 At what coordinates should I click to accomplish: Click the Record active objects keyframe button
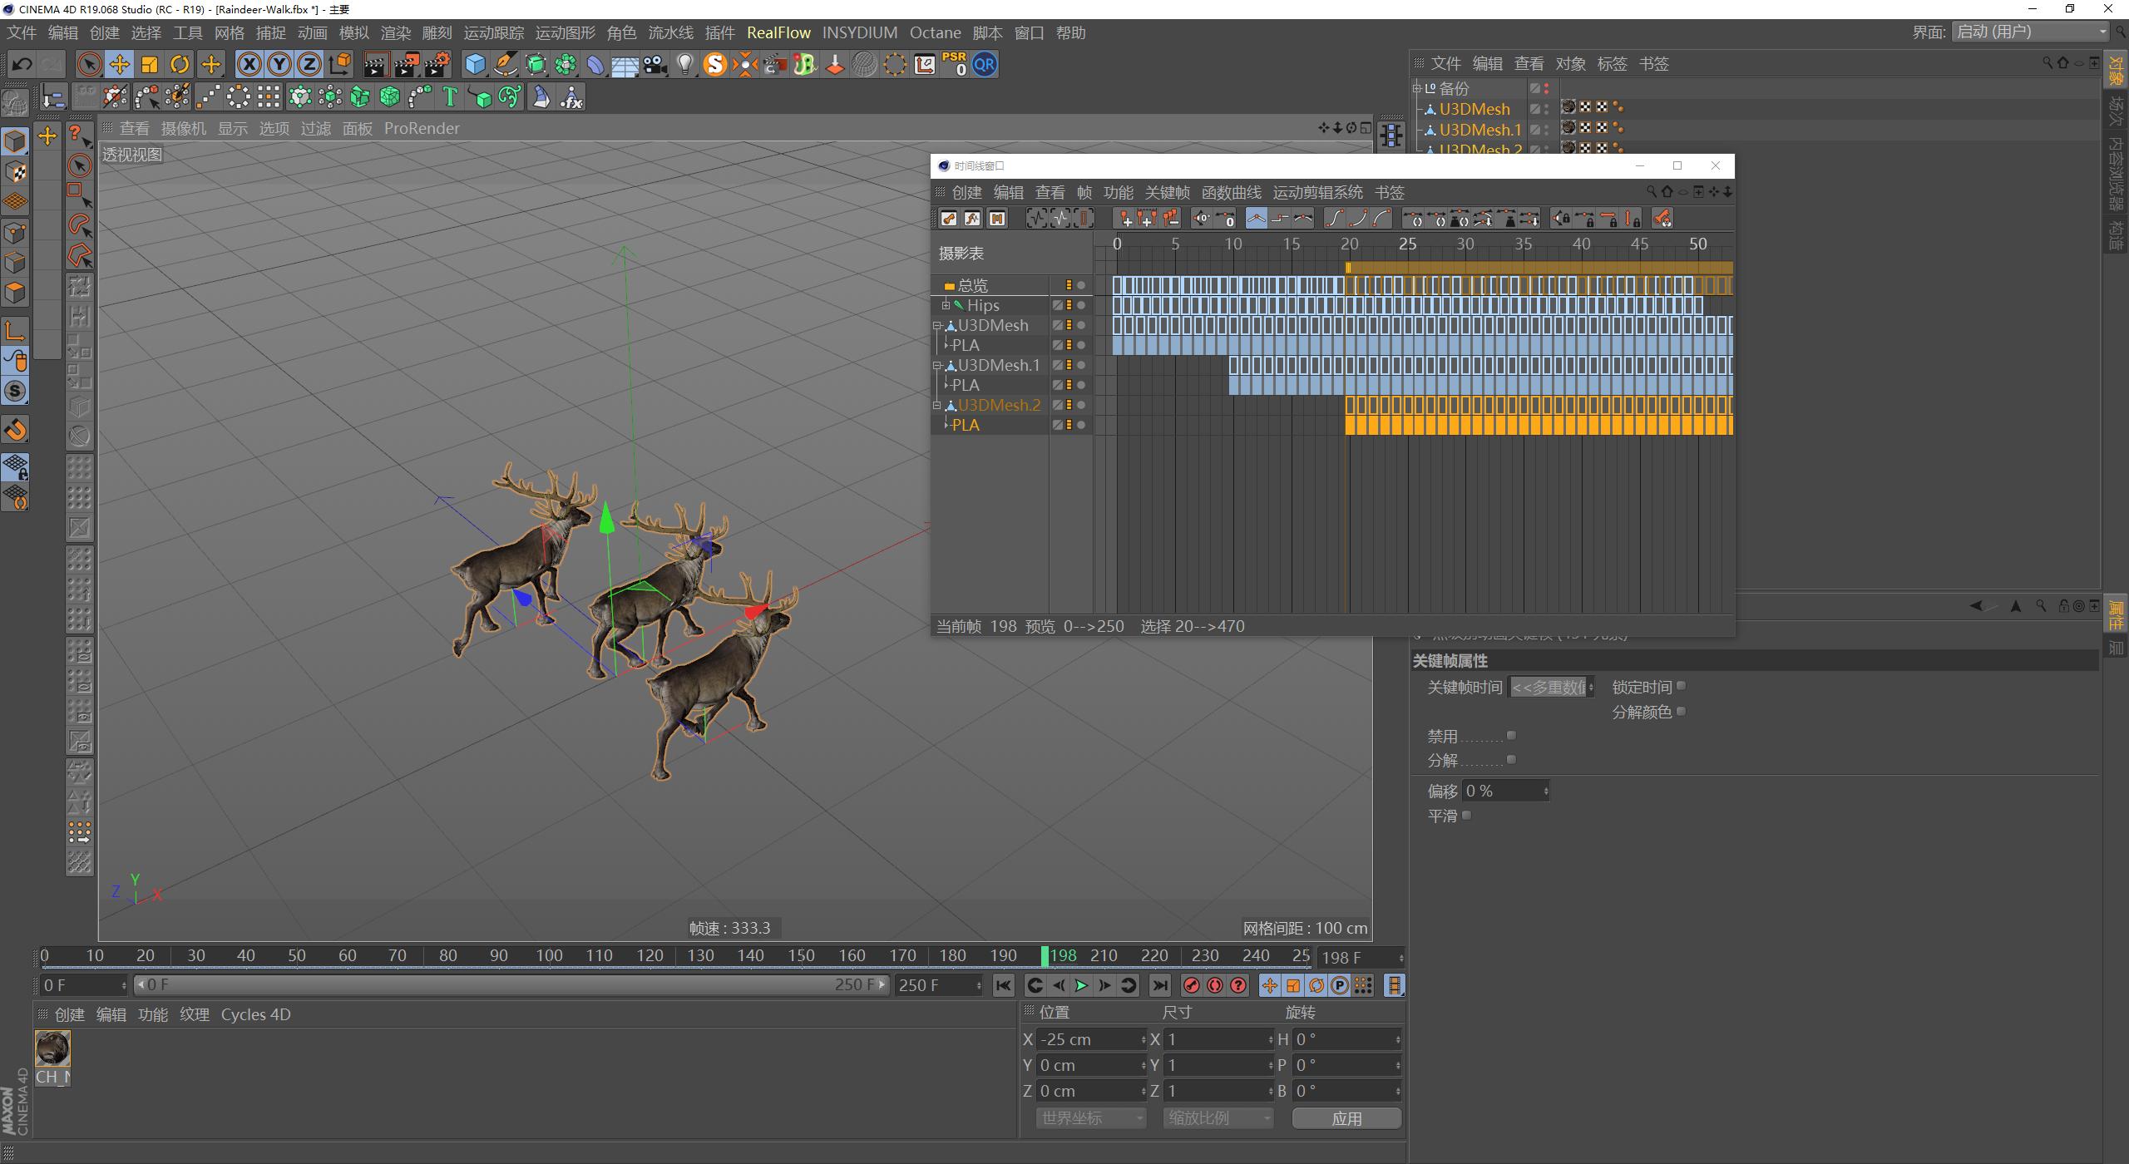1191,985
